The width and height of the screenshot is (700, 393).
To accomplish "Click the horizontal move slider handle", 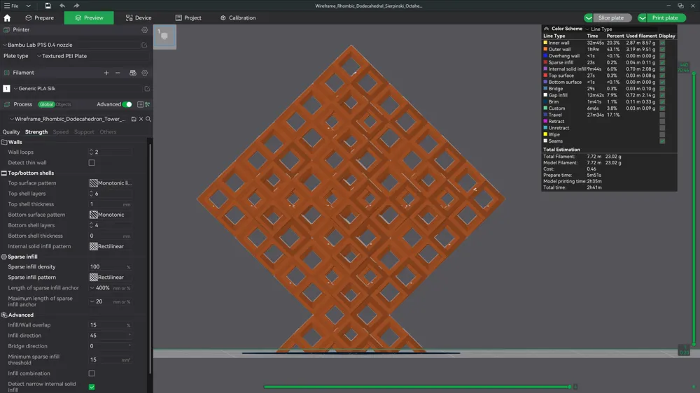I will [x=570, y=387].
